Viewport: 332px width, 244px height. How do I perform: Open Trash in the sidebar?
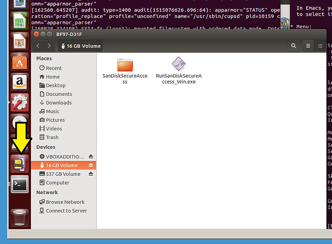coord(52,138)
